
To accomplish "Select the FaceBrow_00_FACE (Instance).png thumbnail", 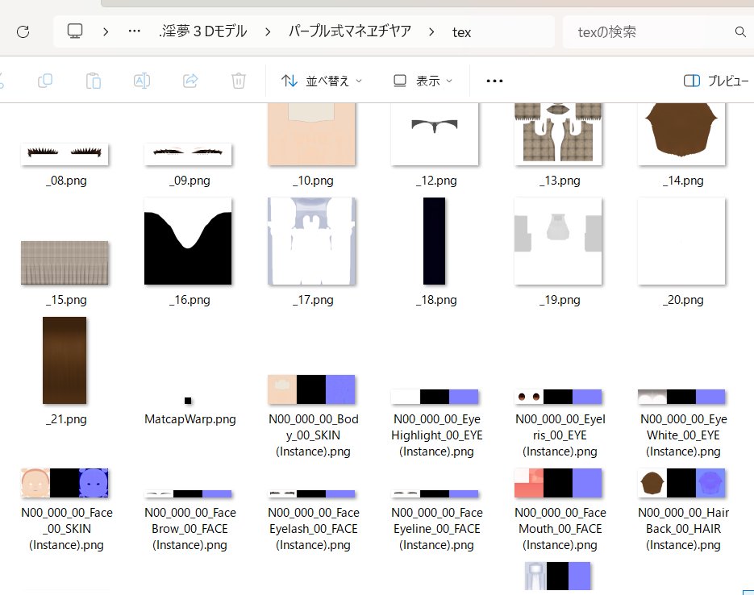I will (x=188, y=494).
